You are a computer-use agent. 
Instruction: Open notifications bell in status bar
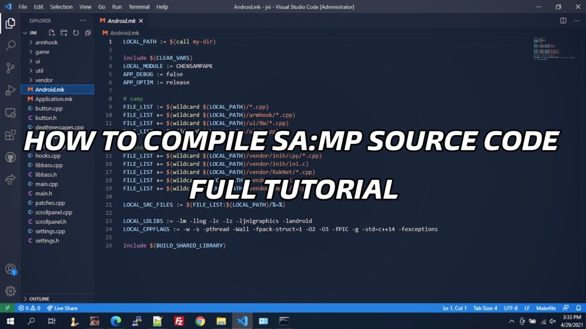tap(579, 308)
